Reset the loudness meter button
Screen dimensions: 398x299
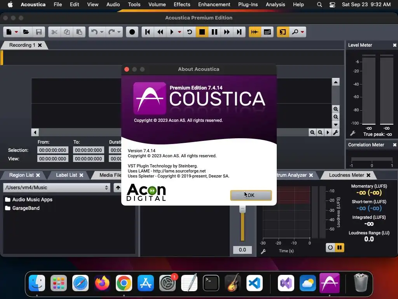330,247
